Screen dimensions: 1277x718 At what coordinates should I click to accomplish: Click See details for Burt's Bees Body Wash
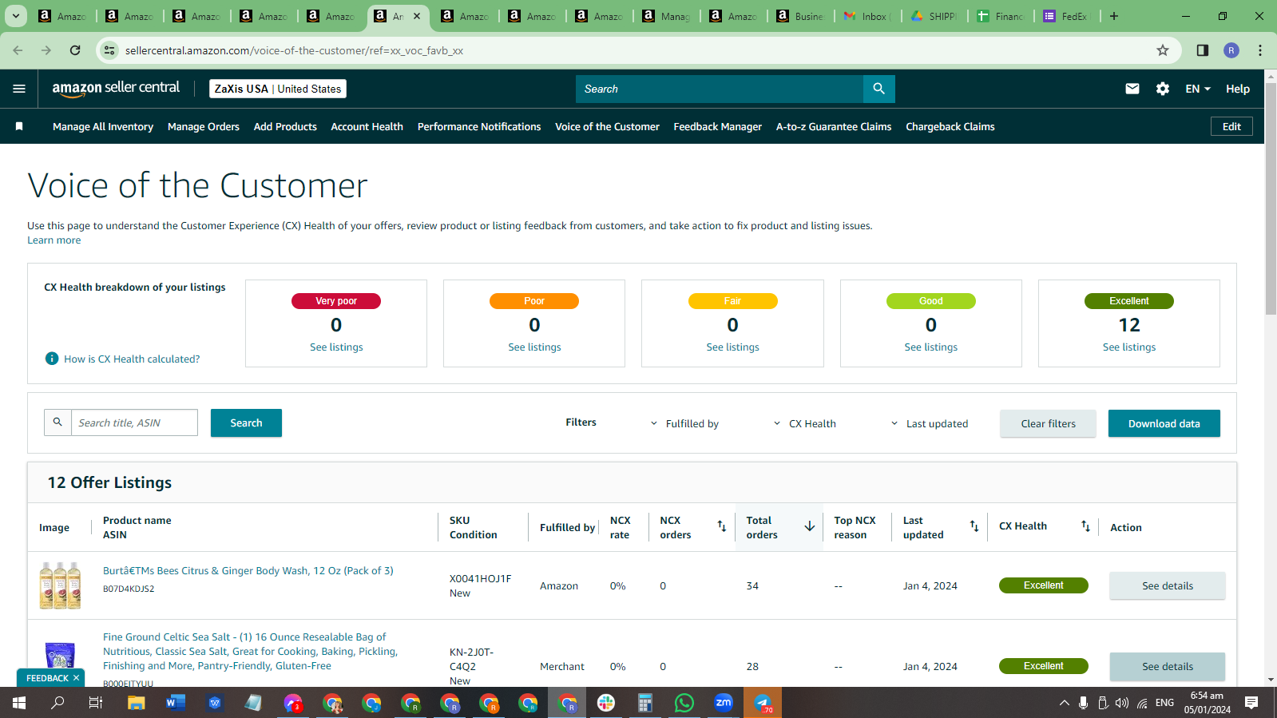pyautogui.click(x=1167, y=585)
